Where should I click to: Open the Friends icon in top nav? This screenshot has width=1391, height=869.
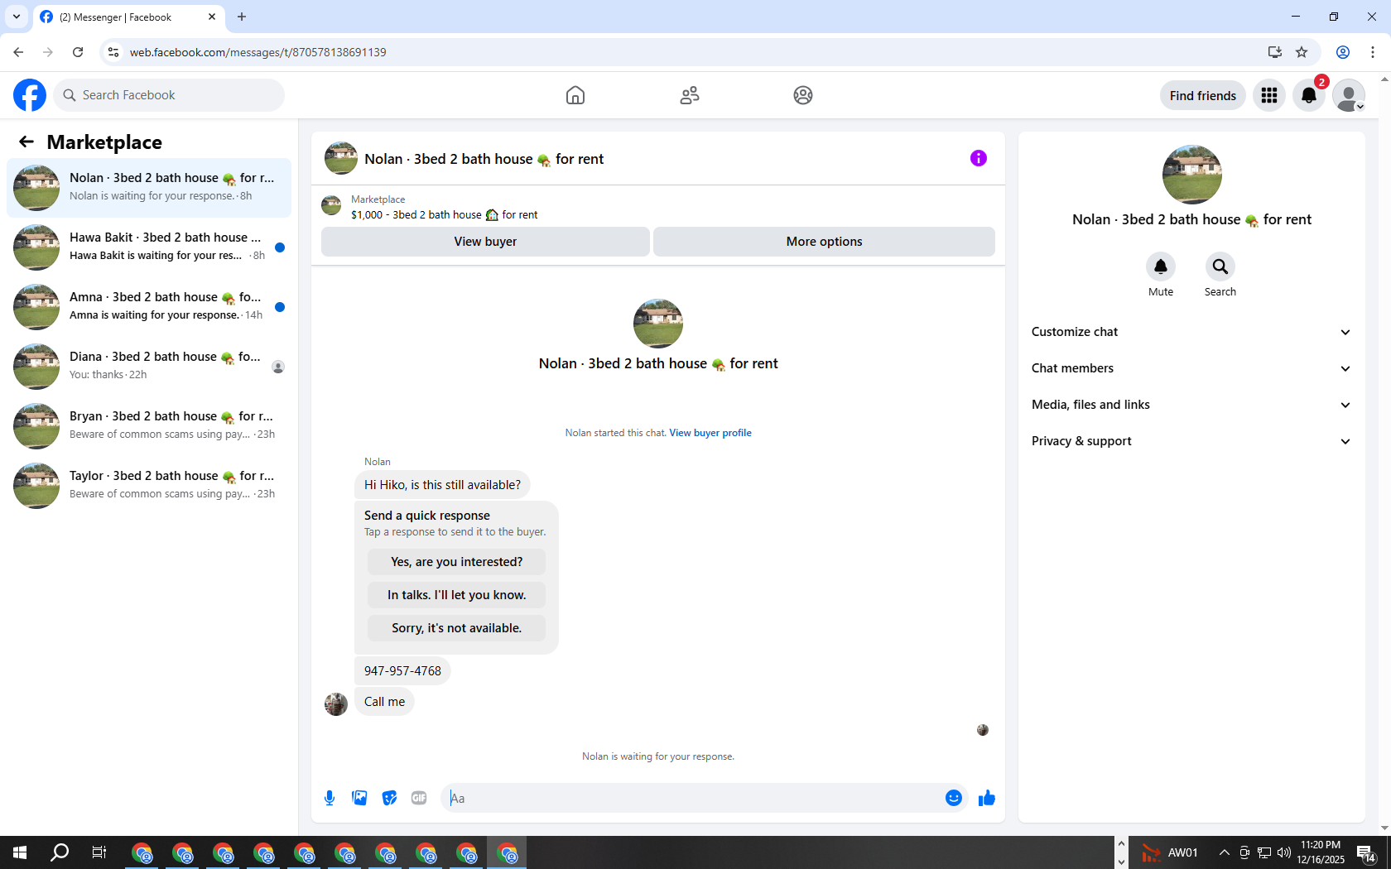[690, 95]
